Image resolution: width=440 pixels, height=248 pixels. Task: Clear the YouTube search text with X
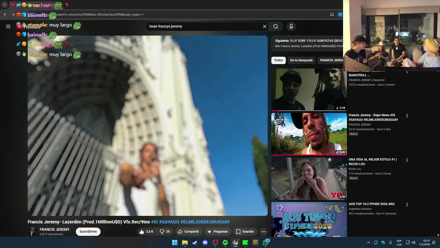pos(265,27)
